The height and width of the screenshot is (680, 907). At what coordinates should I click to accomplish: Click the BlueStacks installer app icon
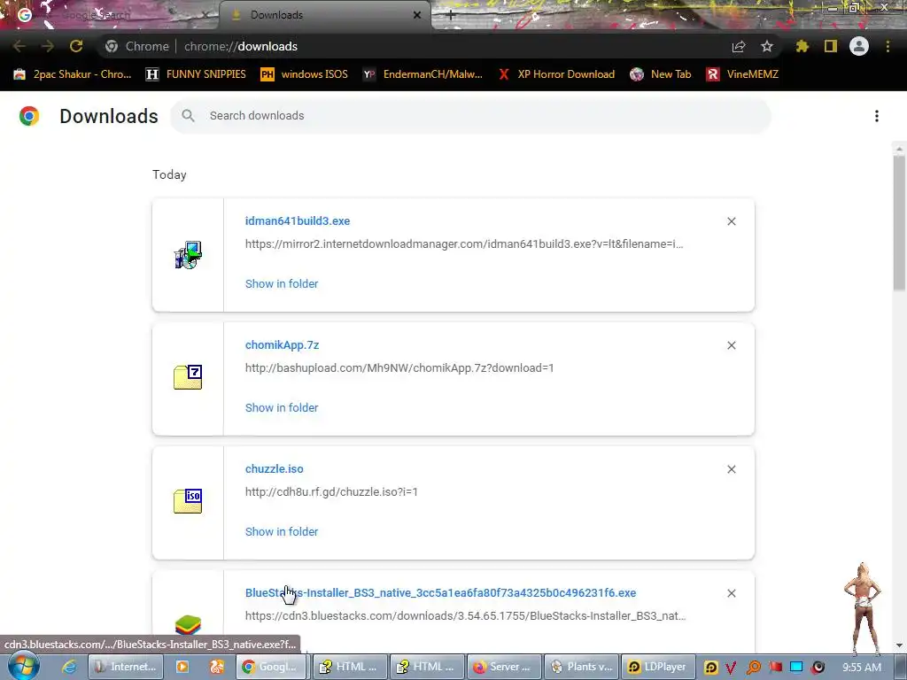188,624
